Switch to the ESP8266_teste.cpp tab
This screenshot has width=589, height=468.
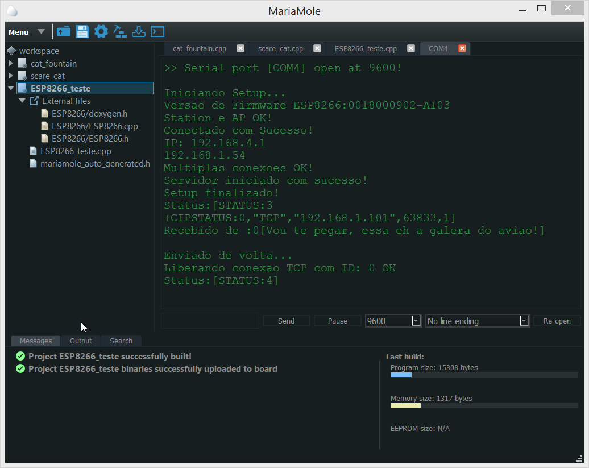point(366,49)
